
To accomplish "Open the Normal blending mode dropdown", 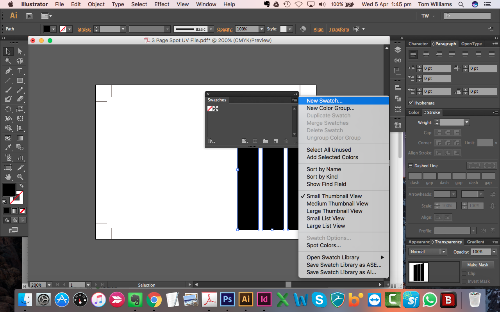I will pyautogui.click(x=443, y=252).
